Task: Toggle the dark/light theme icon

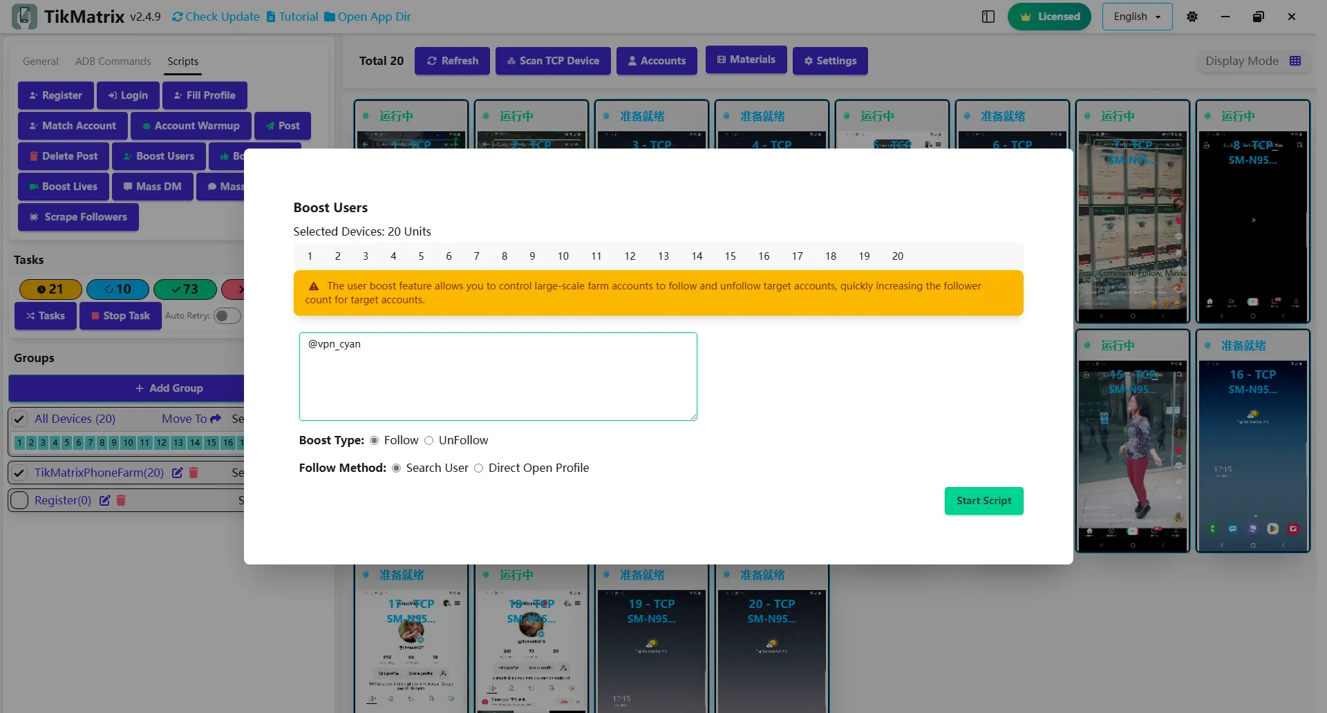Action: (x=1192, y=17)
